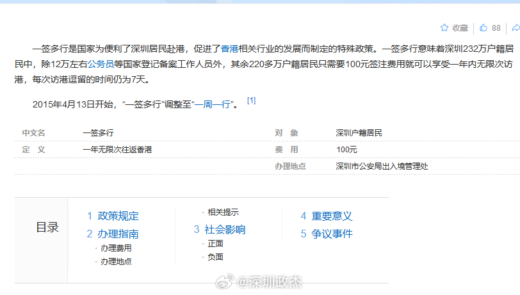Select the 费用 label in infobox
The height and width of the screenshot is (295, 520).
pyautogui.click(x=286, y=150)
